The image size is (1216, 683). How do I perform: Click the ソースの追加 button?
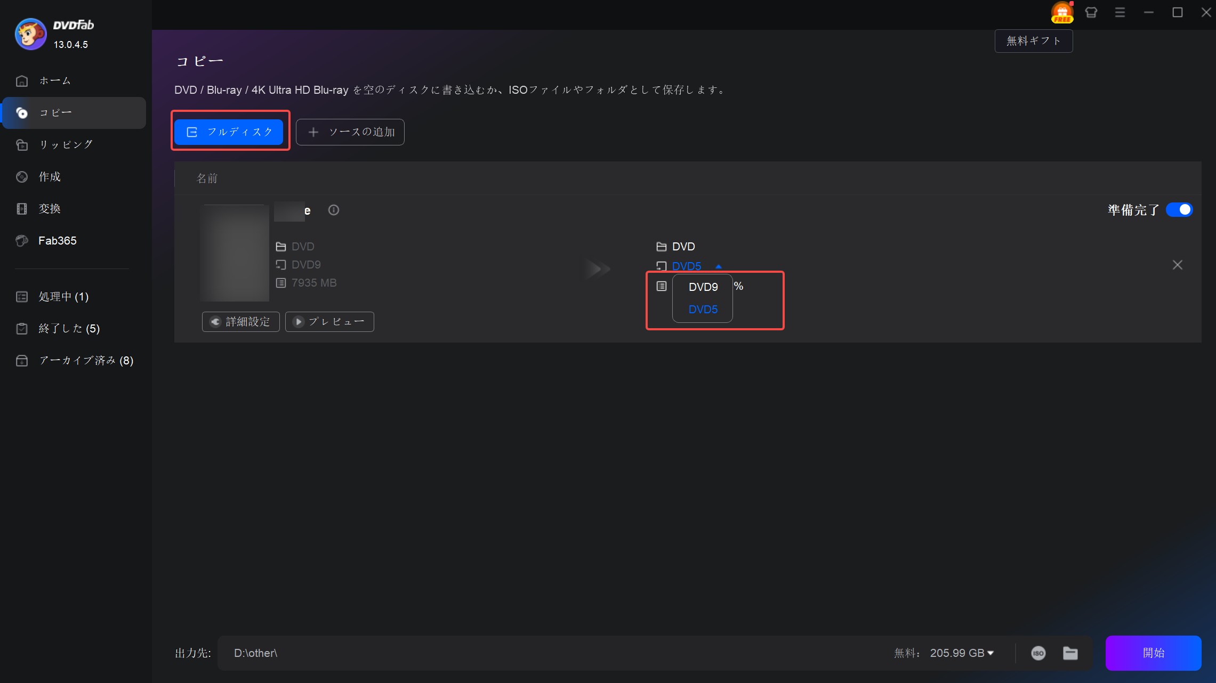coord(350,132)
